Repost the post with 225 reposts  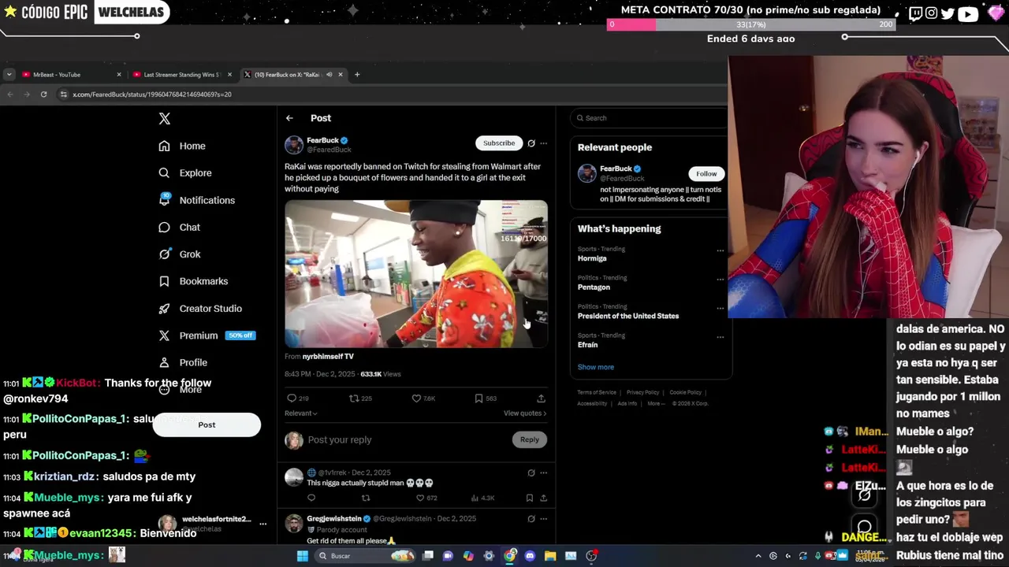pos(360,398)
